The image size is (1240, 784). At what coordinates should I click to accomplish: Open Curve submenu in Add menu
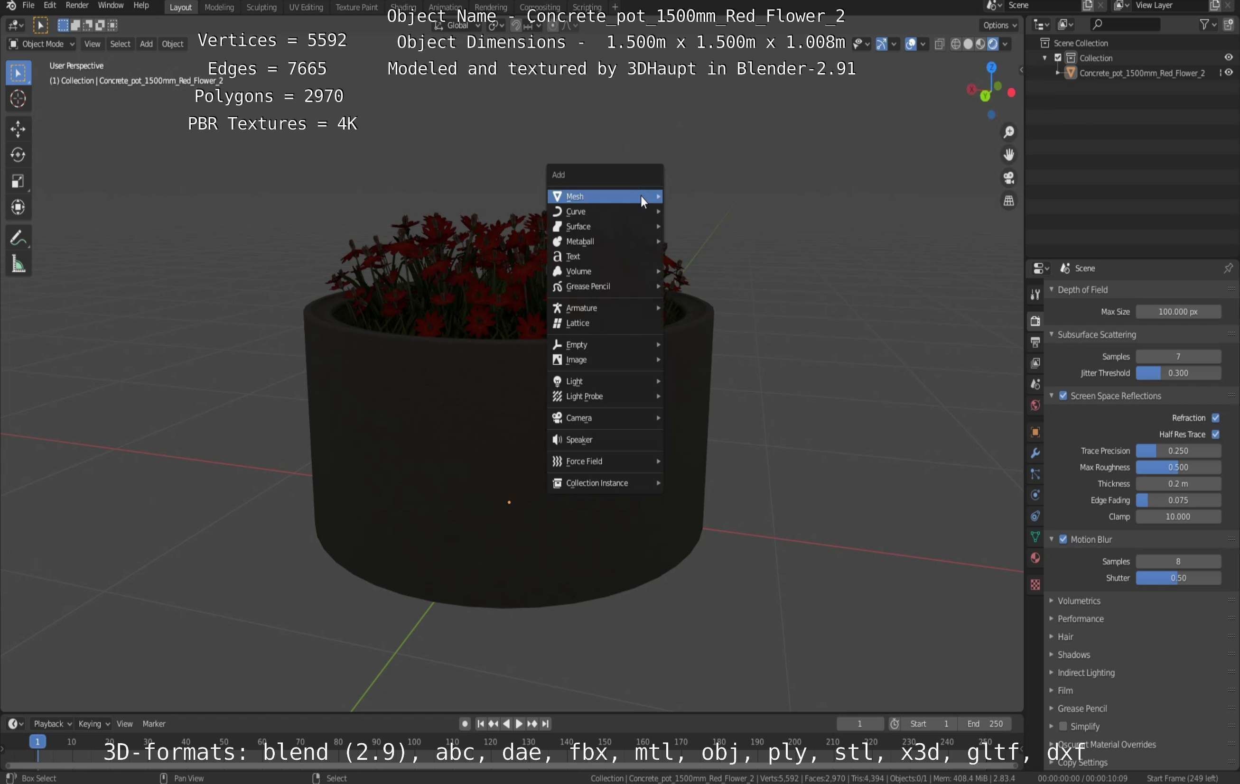[605, 212]
